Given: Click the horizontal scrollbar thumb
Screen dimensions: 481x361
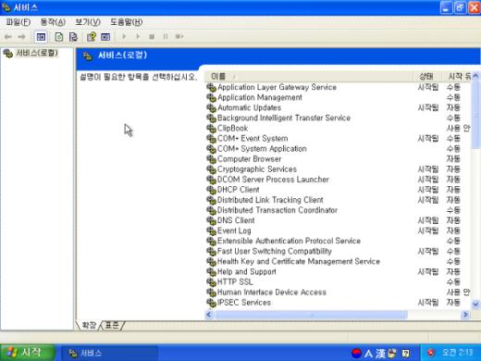Looking at the screenshot, I should [311, 315].
